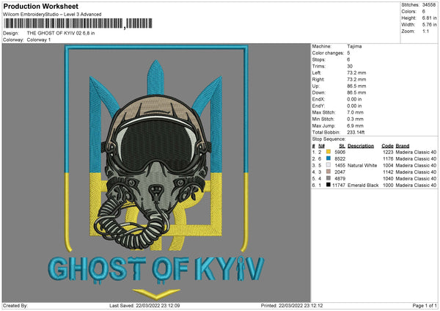Click the Emerald Black color swatch
Screen dimensions: 440x311
click(329, 185)
